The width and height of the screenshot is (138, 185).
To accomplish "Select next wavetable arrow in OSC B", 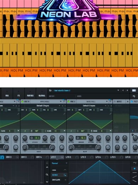I will (65, 106).
